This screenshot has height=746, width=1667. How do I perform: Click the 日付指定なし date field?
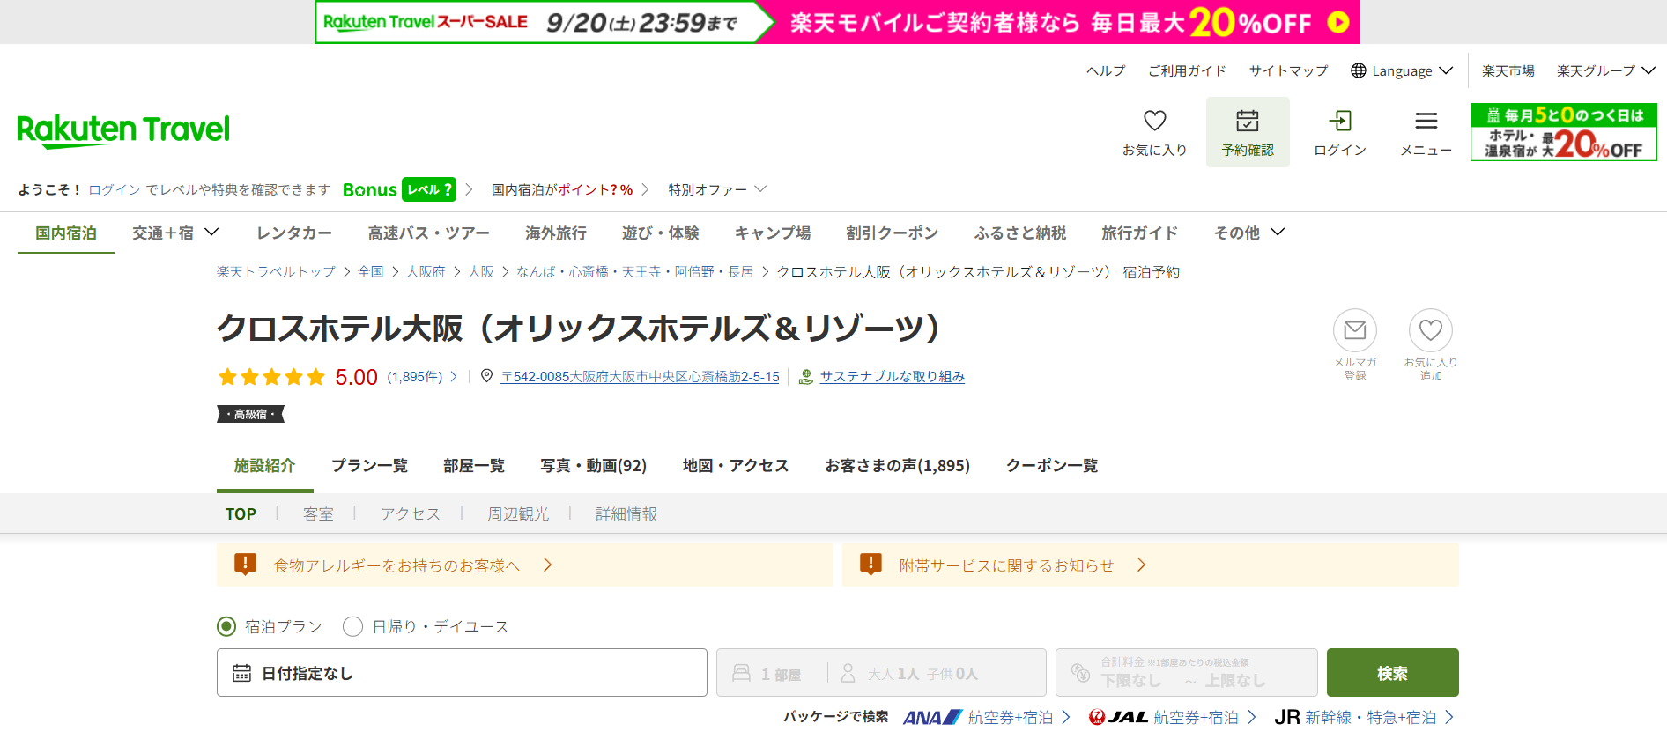[x=462, y=673]
